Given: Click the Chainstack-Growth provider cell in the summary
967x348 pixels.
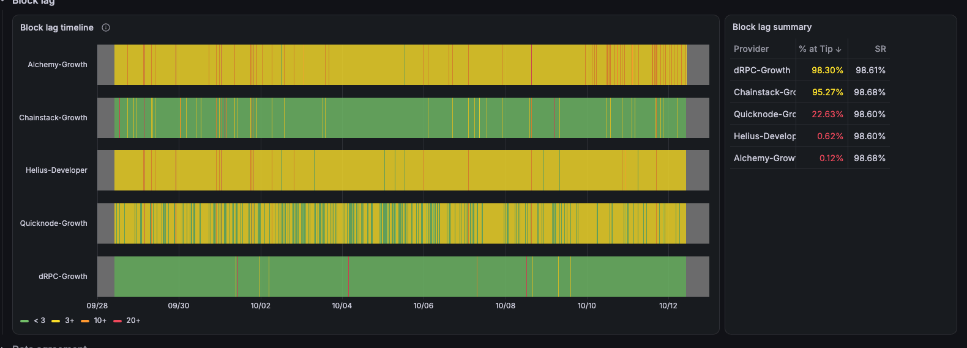Looking at the screenshot, I should (764, 92).
